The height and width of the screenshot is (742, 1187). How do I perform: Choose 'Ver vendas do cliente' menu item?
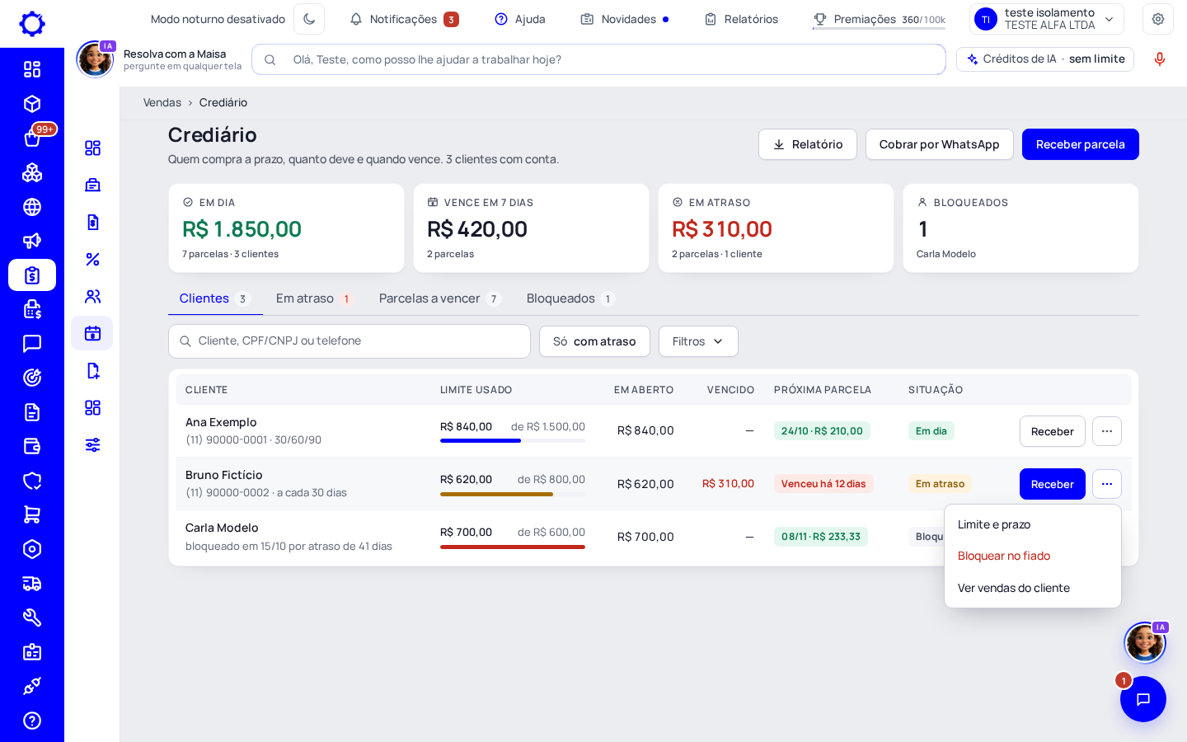click(1033, 588)
